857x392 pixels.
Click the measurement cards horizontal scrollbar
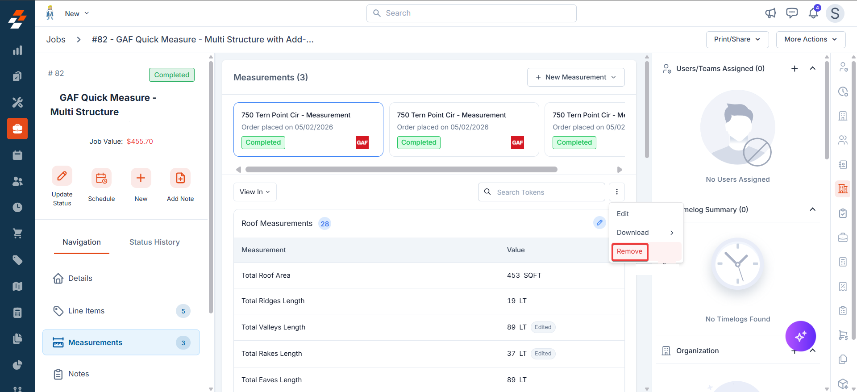click(x=401, y=170)
